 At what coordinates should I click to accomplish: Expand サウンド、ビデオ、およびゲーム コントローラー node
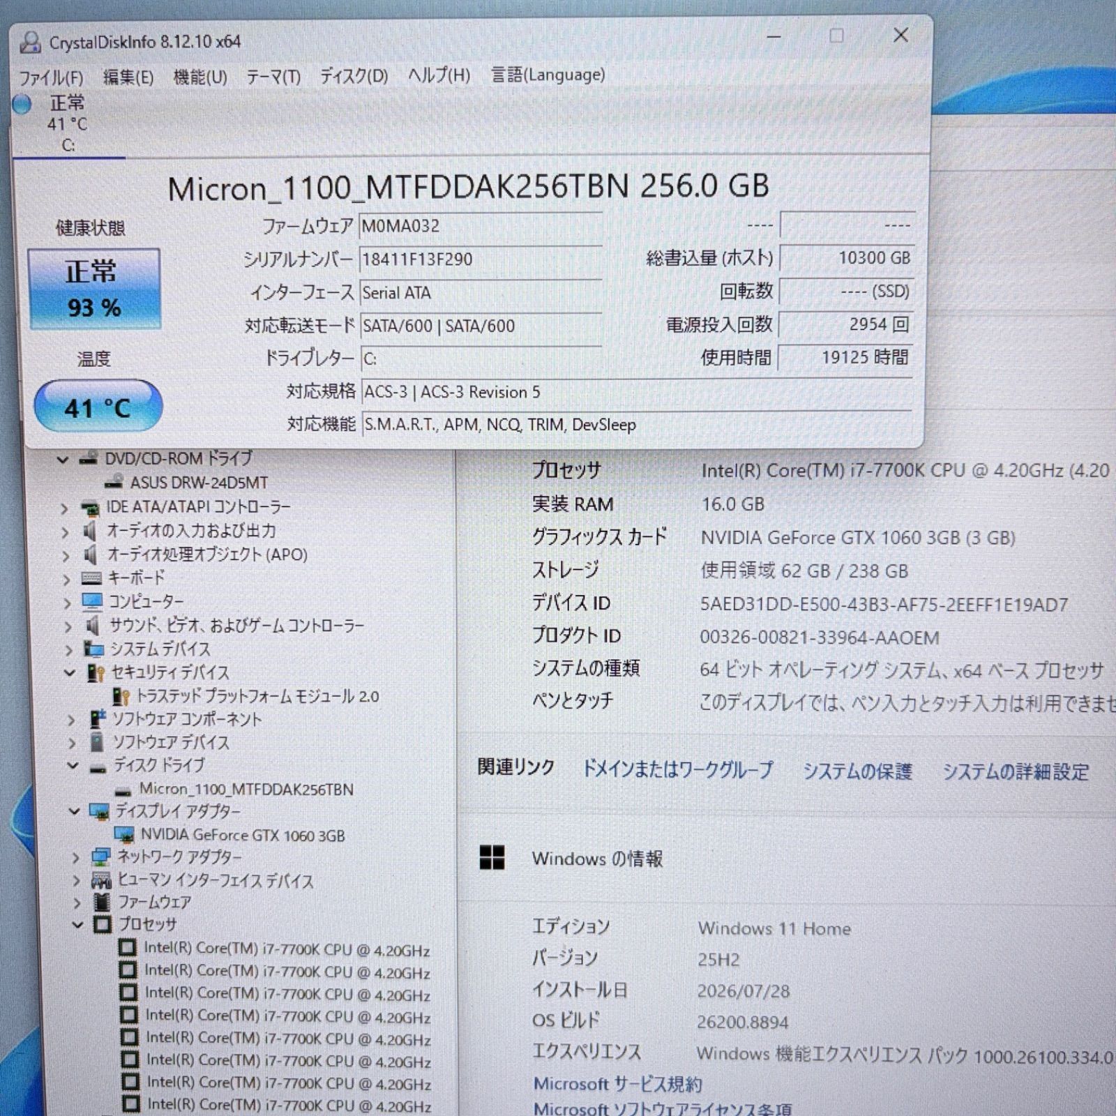tap(68, 626)
